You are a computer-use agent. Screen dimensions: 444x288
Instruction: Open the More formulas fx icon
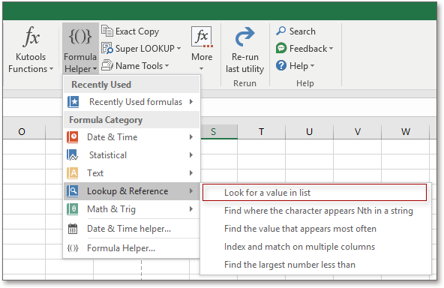tap(202, 37)
